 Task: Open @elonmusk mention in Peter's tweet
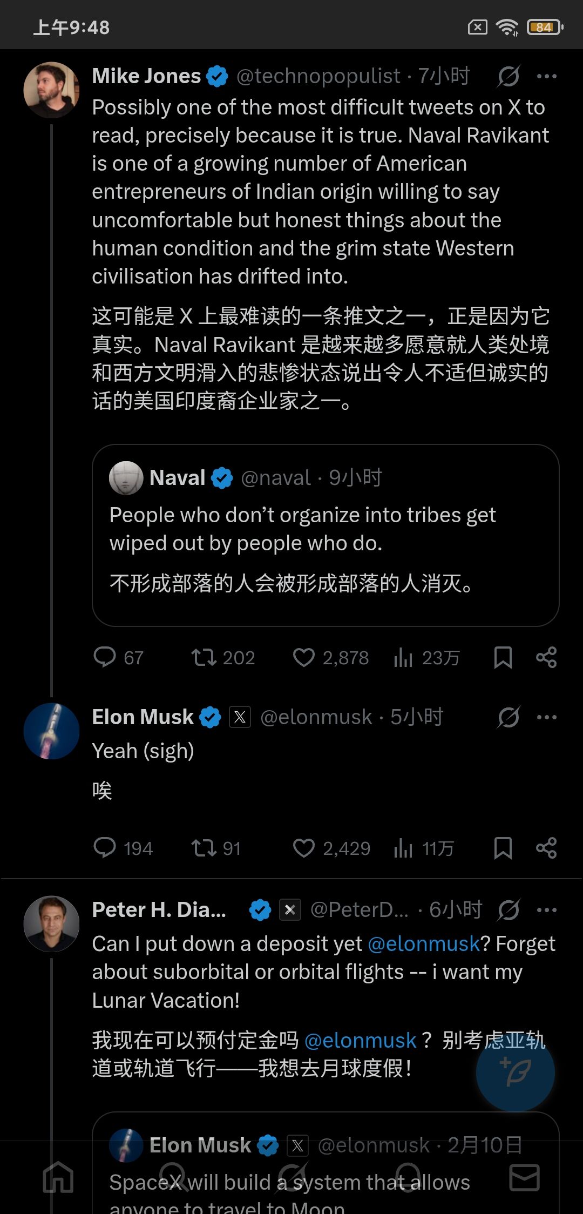point(423,944)
